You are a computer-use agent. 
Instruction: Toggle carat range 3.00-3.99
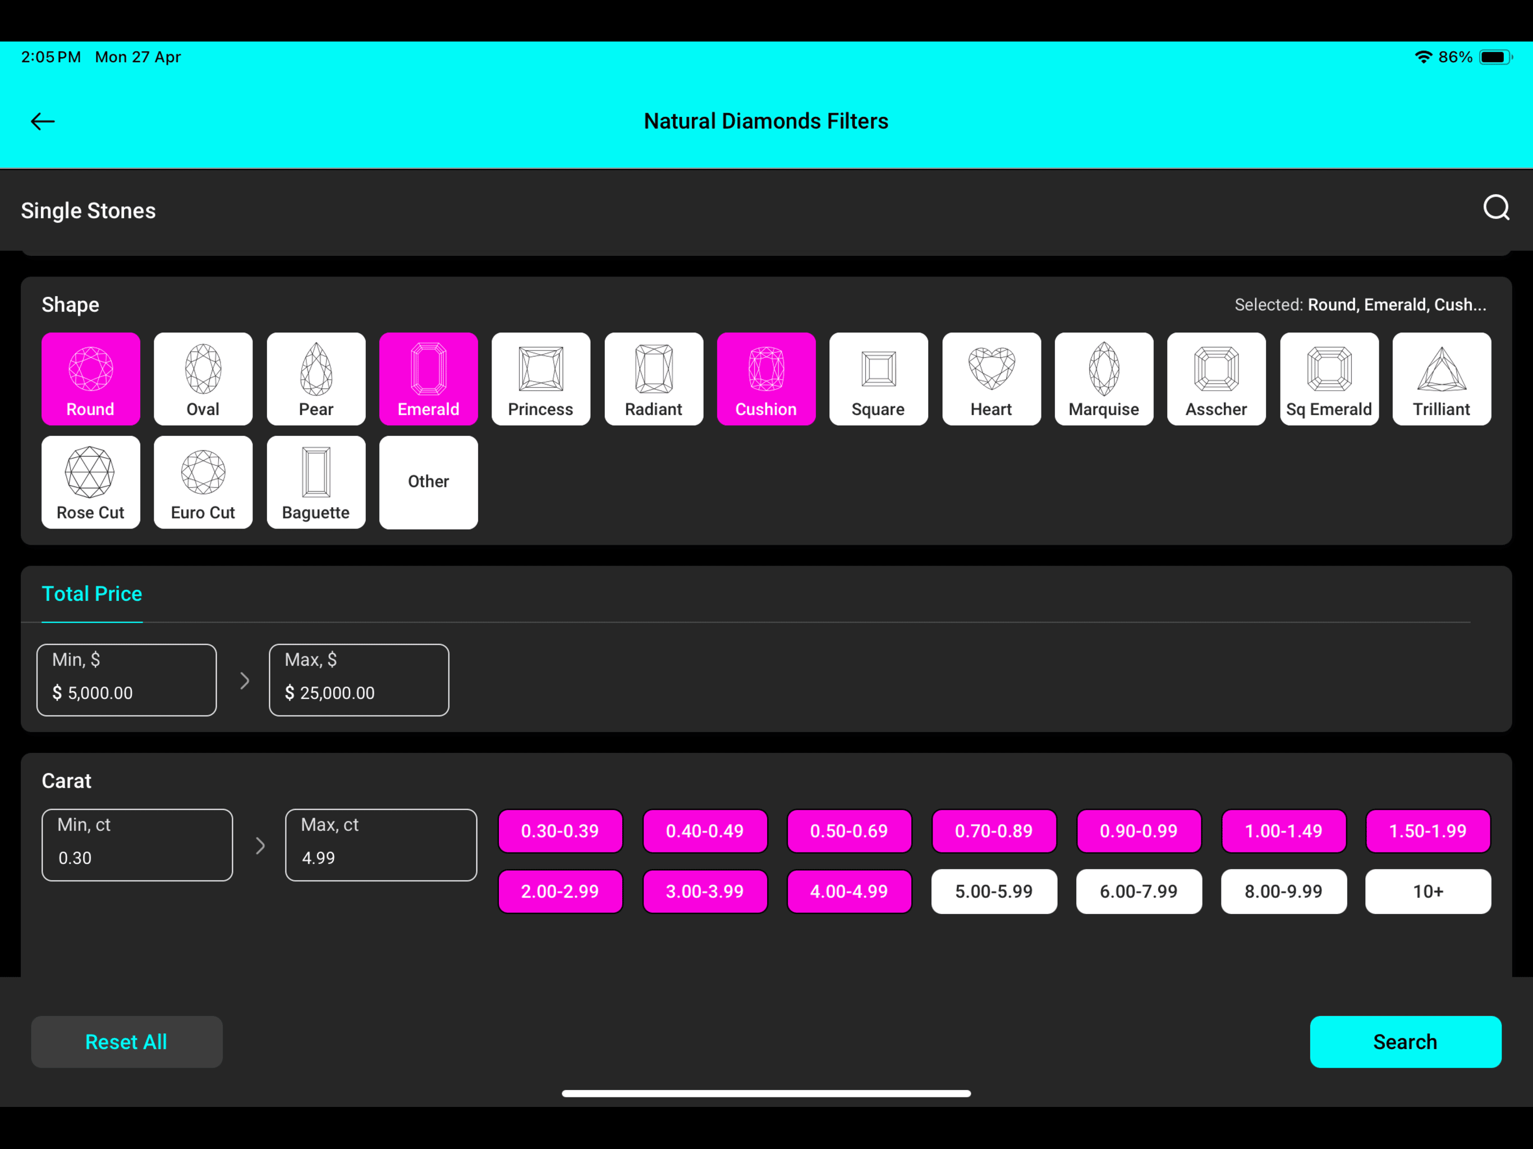pos(705,891)
